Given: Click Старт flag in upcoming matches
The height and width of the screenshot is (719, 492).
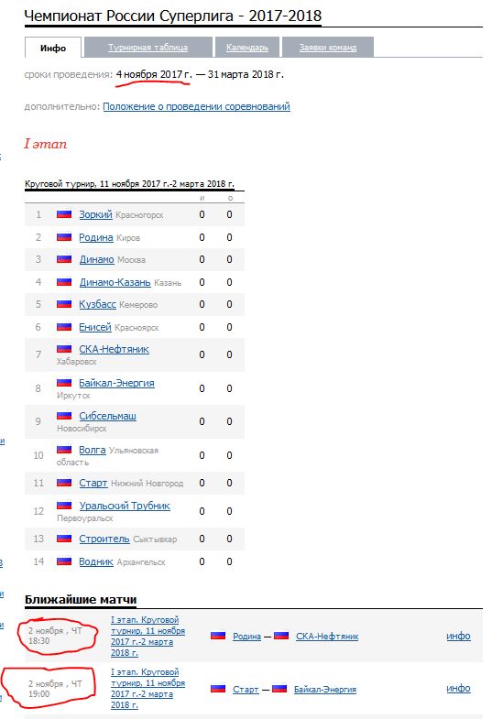Looking at the screenshot, I should (x=218, y=689).
